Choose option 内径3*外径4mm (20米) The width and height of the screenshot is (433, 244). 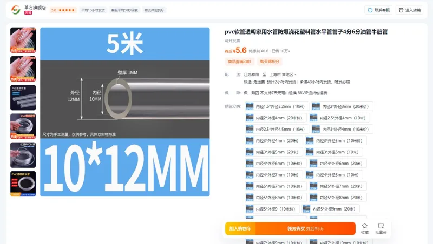point(274,141)
